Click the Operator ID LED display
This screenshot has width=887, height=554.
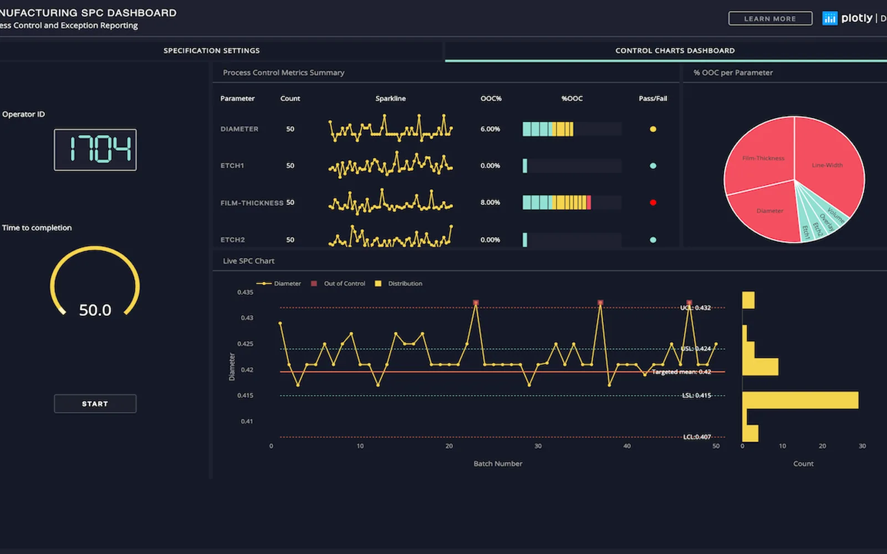(x=95, y=150)
